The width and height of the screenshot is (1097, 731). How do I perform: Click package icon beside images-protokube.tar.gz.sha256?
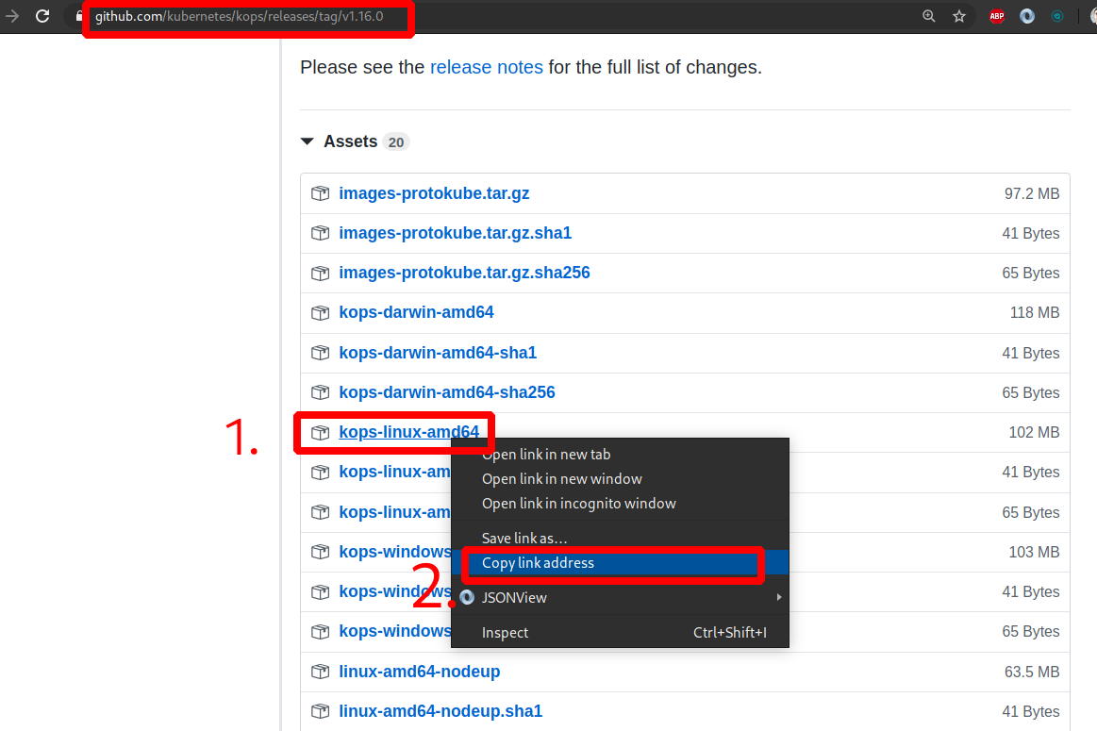click(x=321, y=273)
